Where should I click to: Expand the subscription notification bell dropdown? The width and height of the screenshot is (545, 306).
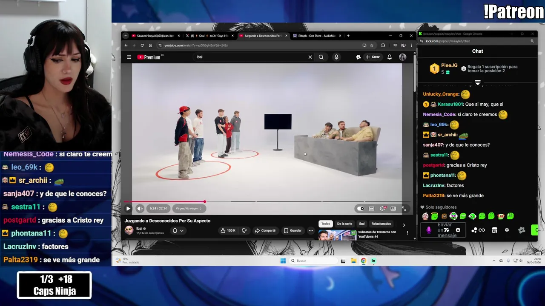178,230
